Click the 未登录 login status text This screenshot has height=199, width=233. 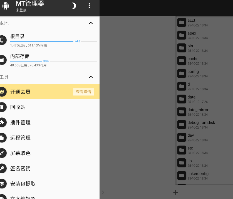(x=21, y=10)
